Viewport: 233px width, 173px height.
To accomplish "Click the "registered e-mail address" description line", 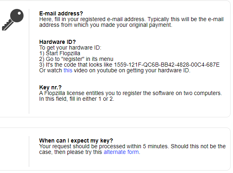I will coord(132,19).
